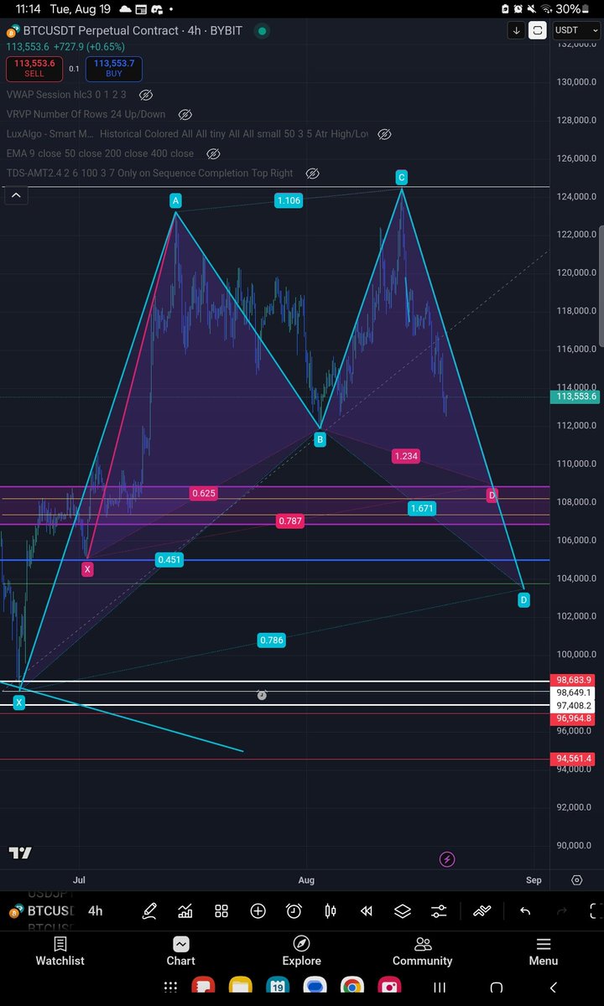Tap the 0.625 pink ratio label
Screen dimensions: 604x1006
coord(204,493)
